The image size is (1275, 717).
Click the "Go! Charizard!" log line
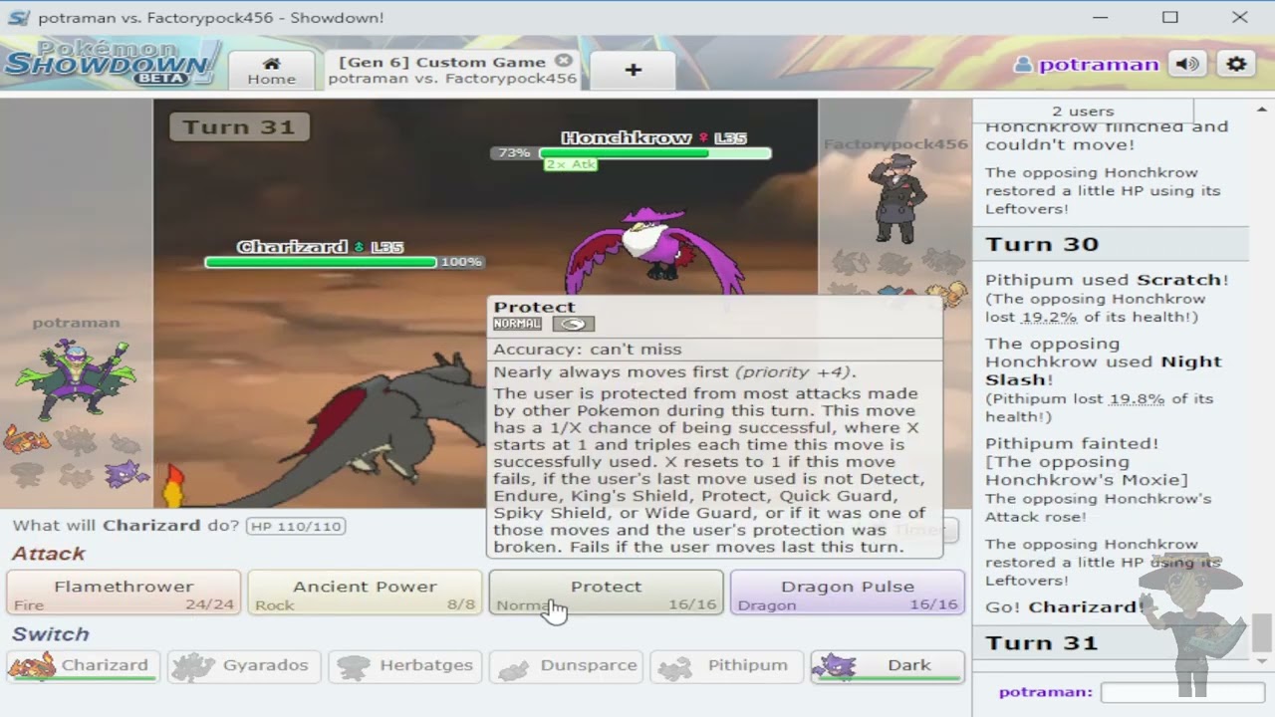click(x=1064, y=606)
